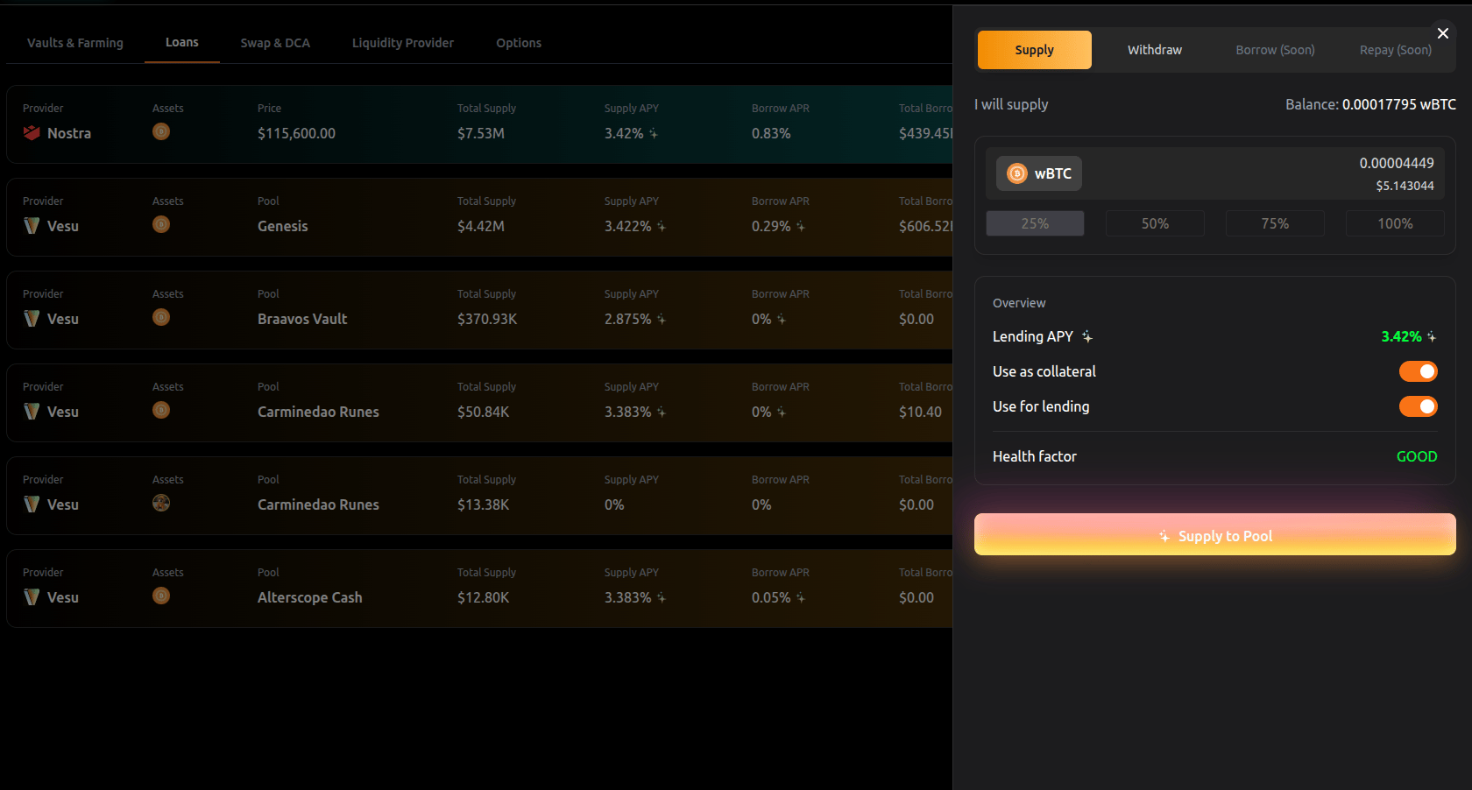Image resolution: width=1472 pixels, height=790 pixels.
Task: Select the Genesis pool name
Action: (x=283, y=226)
